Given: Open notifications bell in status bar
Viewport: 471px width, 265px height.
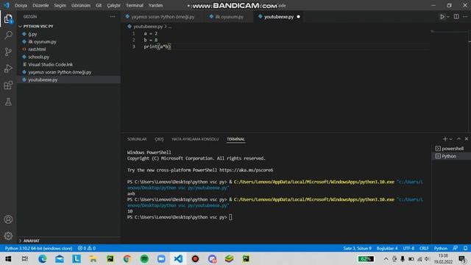Looking at the screenshot, I should coord(465,248).
